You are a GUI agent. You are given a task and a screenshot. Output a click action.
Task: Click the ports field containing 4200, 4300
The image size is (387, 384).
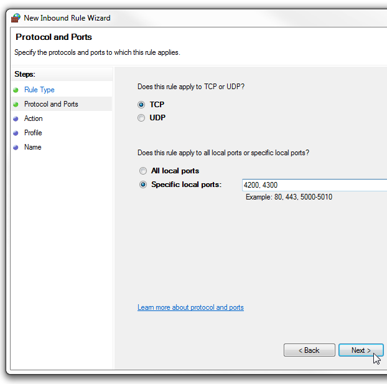click(x=314, y=185)
